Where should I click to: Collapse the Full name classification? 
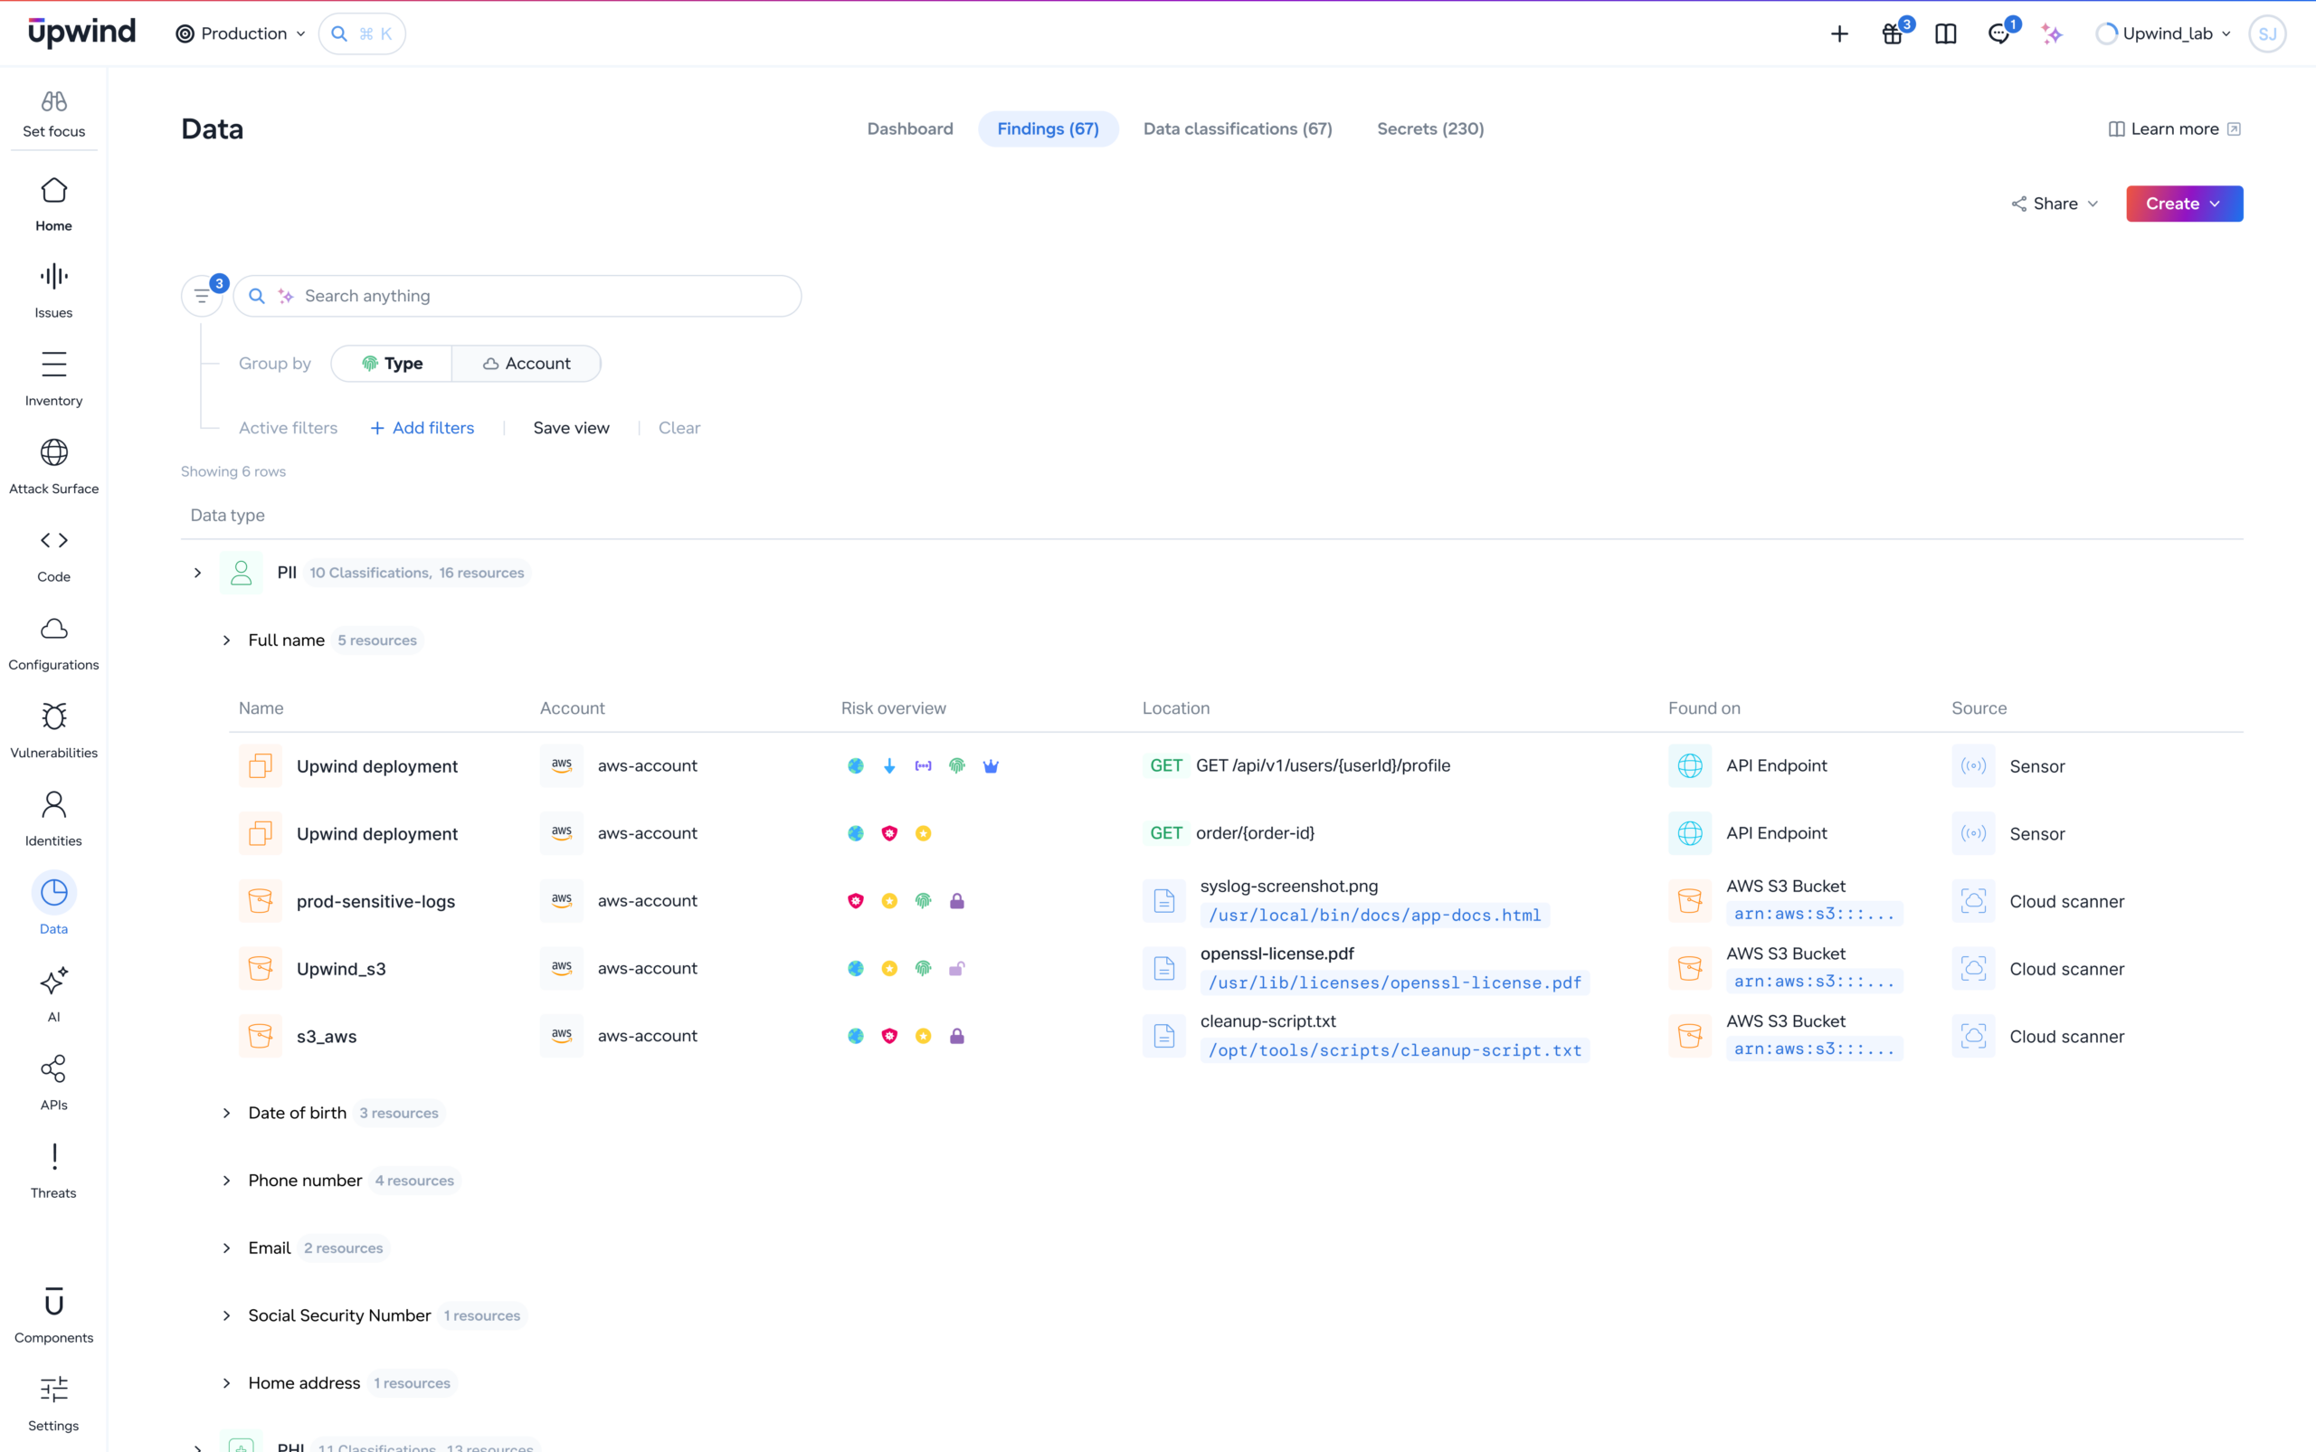coord(226,641)
